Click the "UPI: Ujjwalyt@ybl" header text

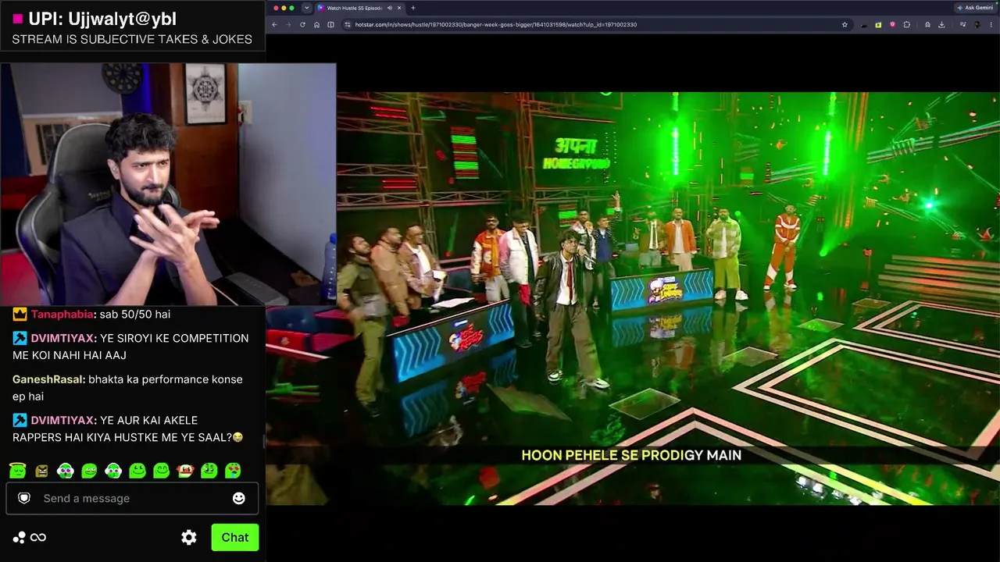pos(103,19)
